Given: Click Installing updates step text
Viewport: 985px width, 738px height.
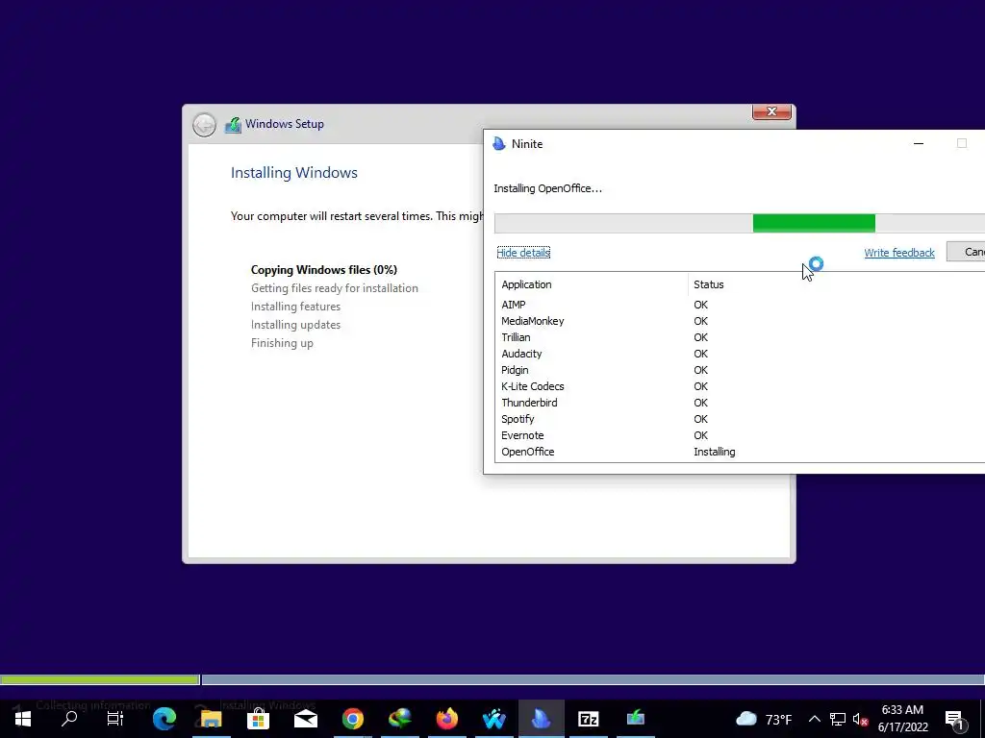Looking at the screenshot, I should 296,325.
